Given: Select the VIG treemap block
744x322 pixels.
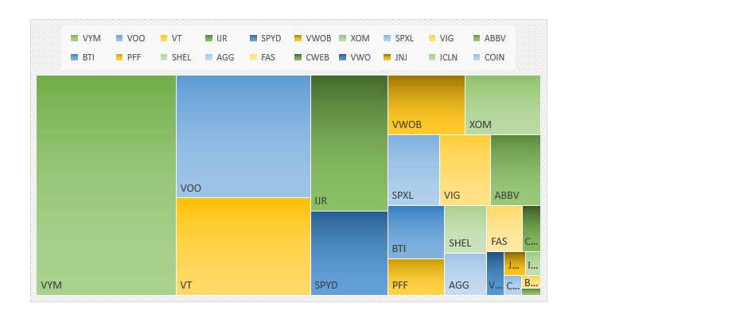Looking at the screenshot, I should click(465, 169).
